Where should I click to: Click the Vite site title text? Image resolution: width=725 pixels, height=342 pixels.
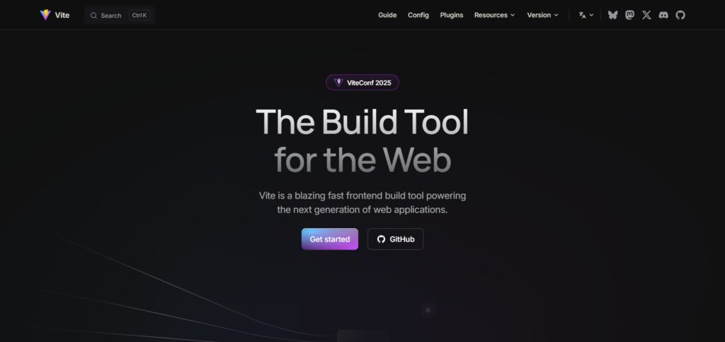[x=62, y=16]
